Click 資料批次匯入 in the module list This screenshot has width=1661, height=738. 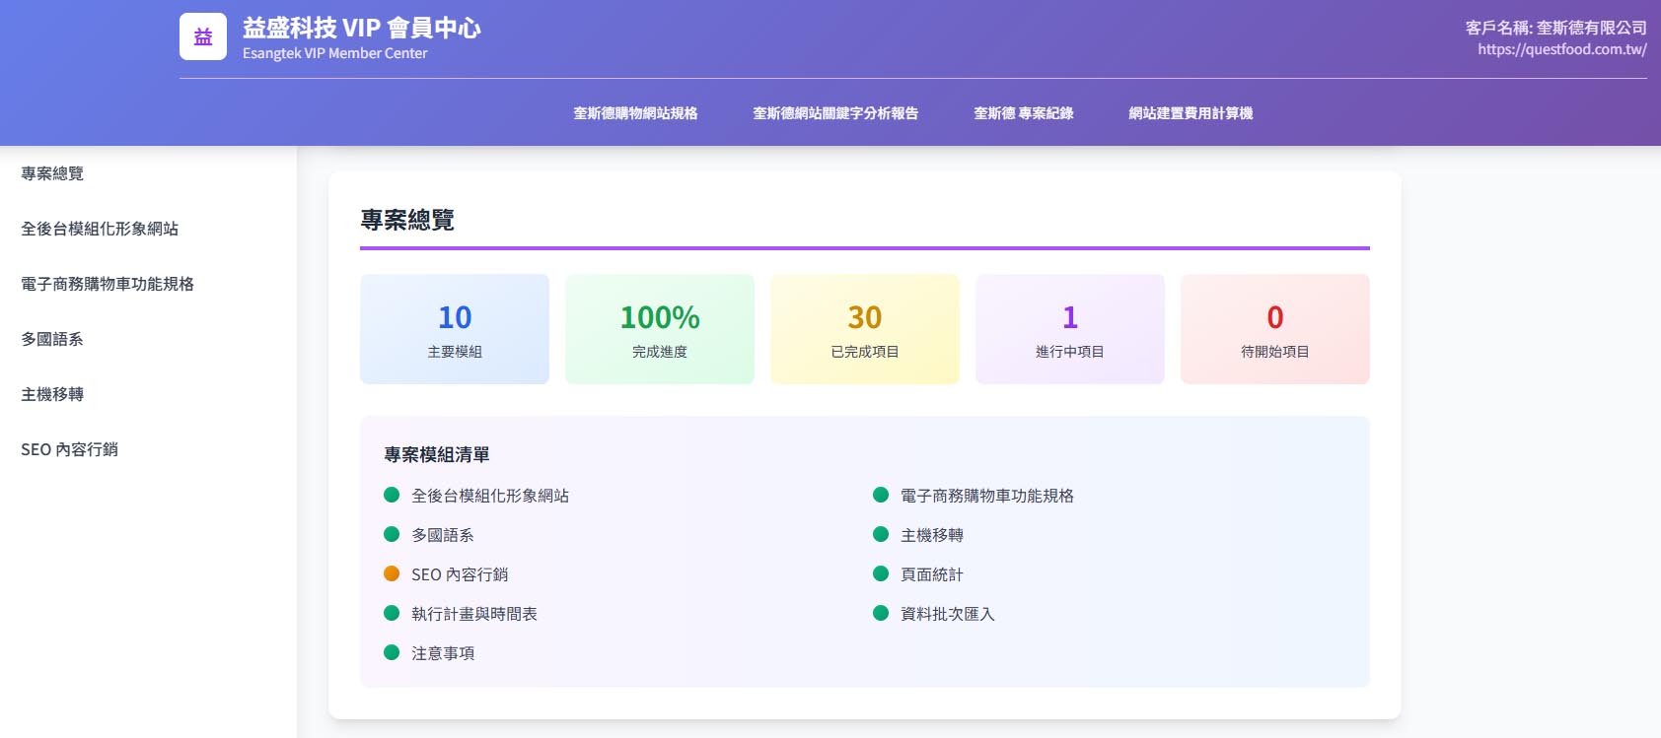coord(947,614)
